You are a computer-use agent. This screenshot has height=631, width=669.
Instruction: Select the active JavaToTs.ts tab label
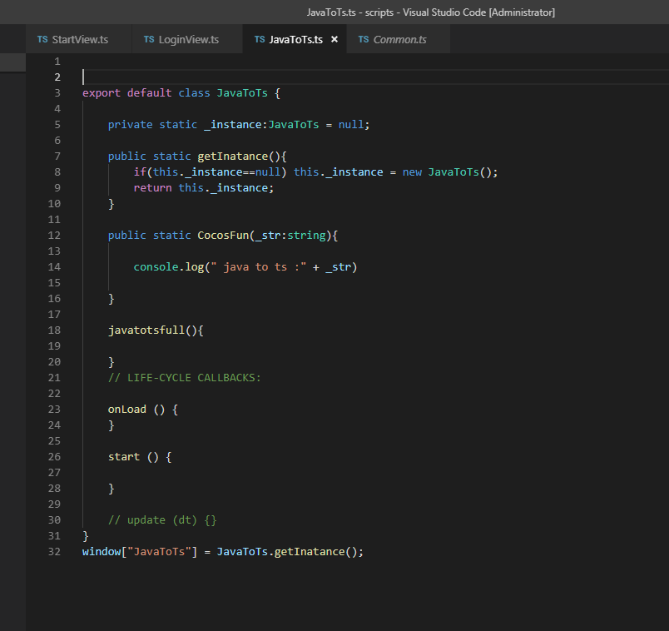pos(295,39)
